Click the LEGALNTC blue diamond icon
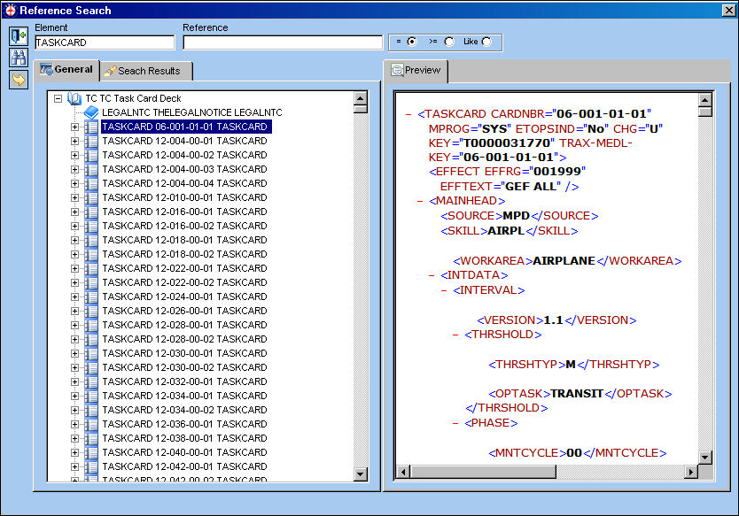 coord(91,112)
